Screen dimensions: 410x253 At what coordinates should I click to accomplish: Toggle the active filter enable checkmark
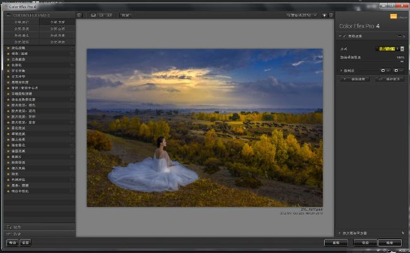coord(345,36)
